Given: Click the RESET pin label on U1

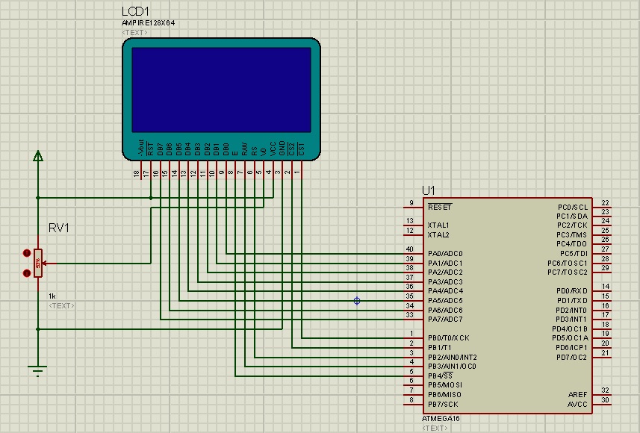Looking at the screenshot, I should (440, 208).
